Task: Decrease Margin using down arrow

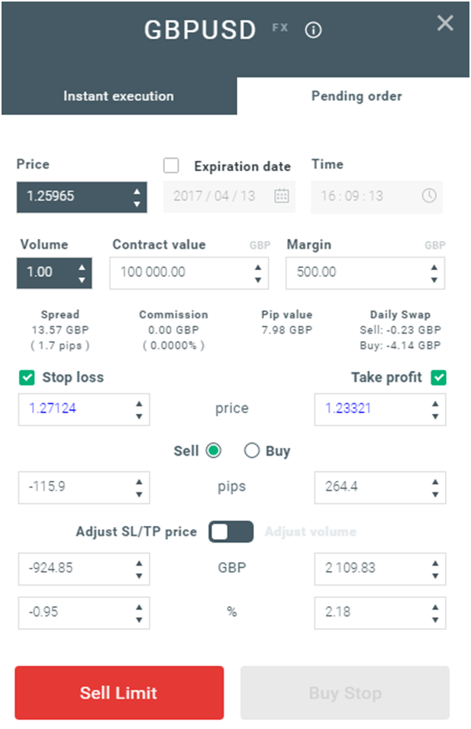Action: pyautogui.click(x=435, y=279)
